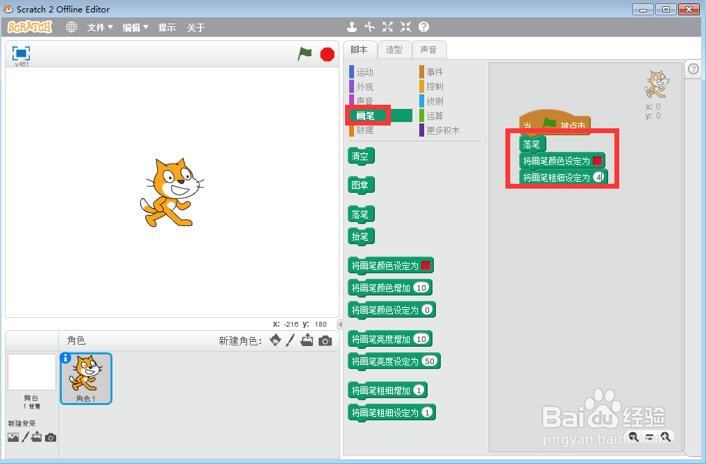Select the grow sprite tool
This screenshot has height=464, width=706.
387,26
